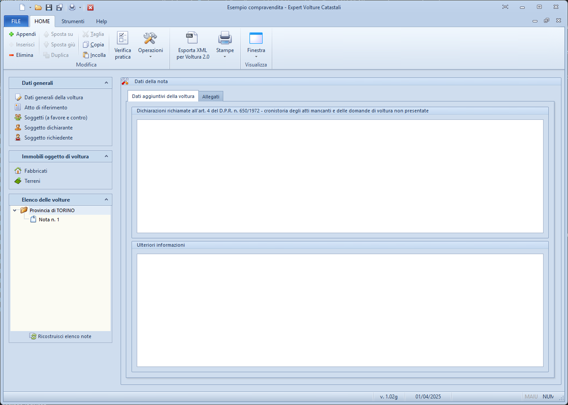Restore the inner document window in the ribbon bar

tap(547, 21)
